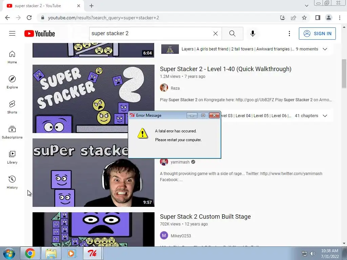This screenshot has height=260, width=347.
Task: Open 'Super Stacker 2 - Level 1-40' video title
Action: [x=225, y=69]
